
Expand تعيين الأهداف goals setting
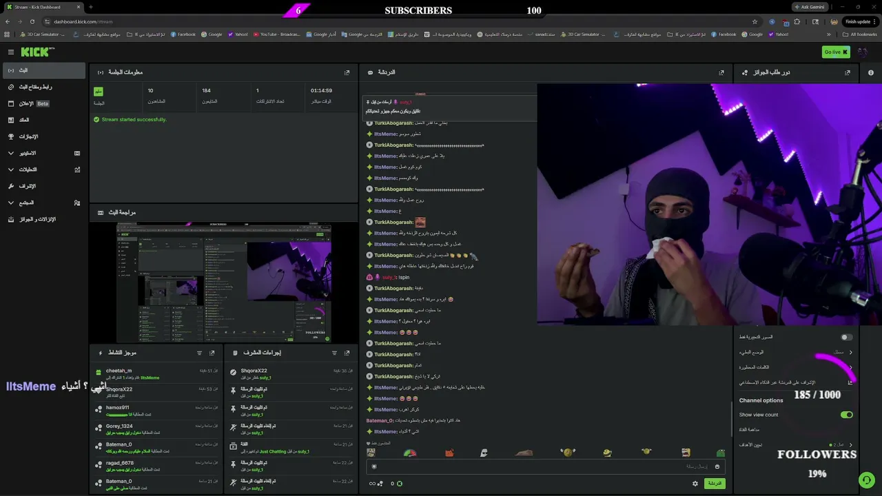(850, 445)
